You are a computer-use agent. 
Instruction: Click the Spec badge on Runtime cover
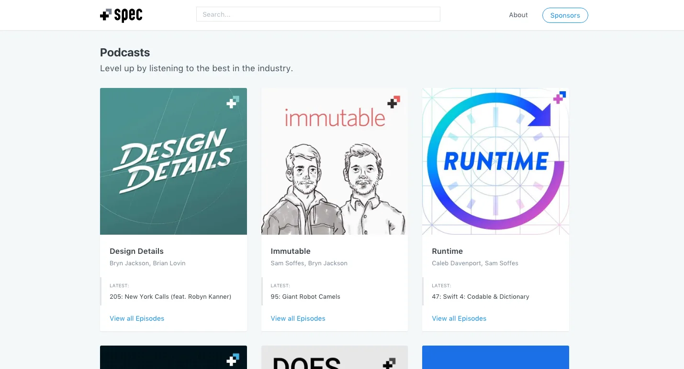point(560,98)
